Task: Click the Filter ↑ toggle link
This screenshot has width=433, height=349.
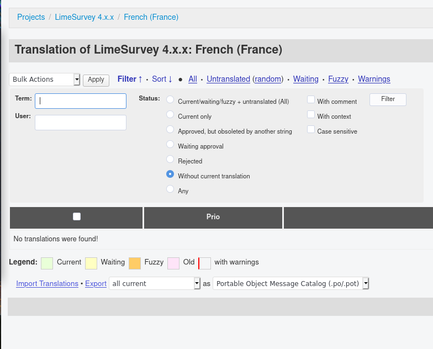Action: tap(130, 79)
